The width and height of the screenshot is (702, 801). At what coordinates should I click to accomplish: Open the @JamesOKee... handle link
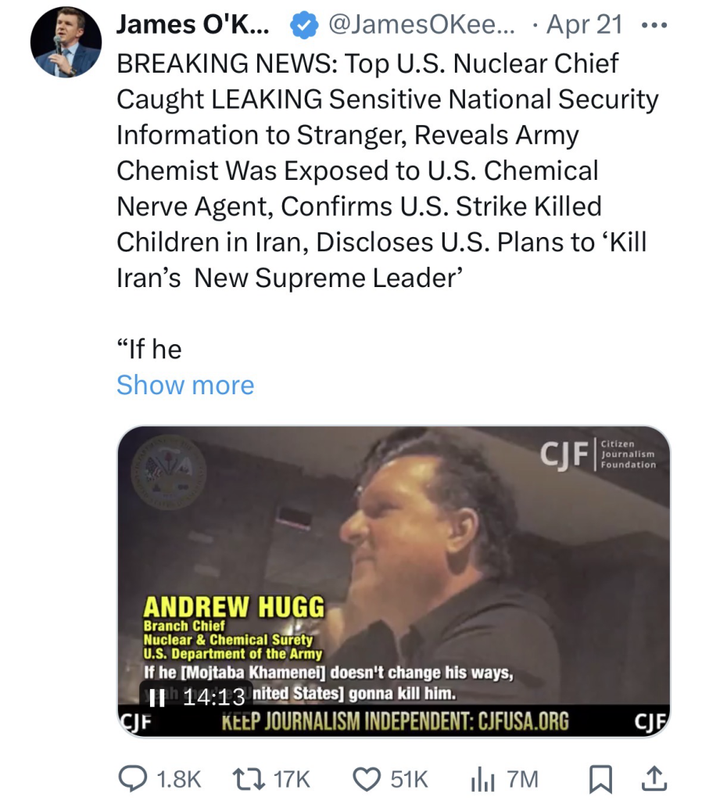(x=424, y=25)
